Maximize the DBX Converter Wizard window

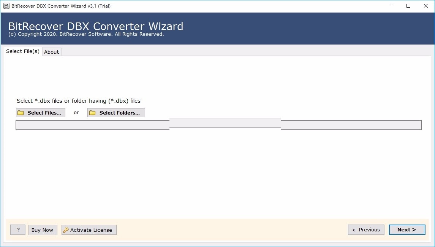[x=408, y=6]
